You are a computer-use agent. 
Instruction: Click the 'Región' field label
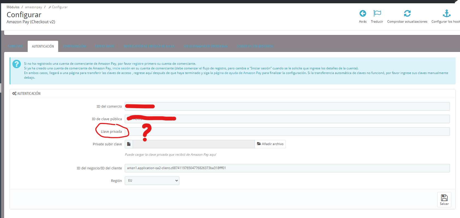[116, 181]
